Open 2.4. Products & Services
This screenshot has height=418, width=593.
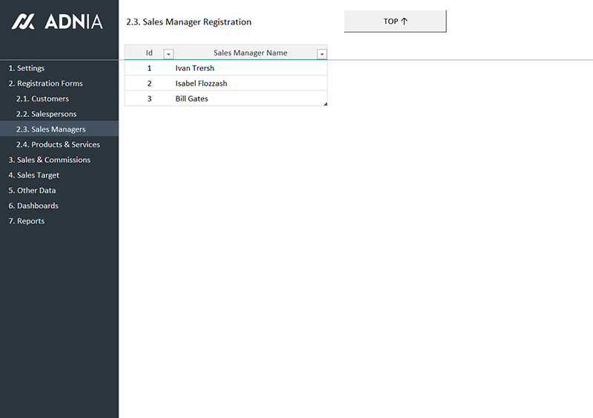coord(58,144)
